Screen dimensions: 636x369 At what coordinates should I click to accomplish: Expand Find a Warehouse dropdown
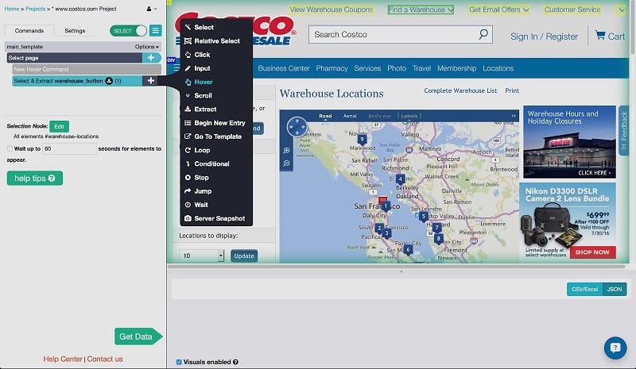click(x=421, y=10)
